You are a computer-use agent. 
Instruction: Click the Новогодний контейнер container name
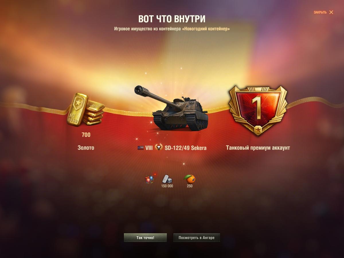pyautogui.click(x=206, y=29)
